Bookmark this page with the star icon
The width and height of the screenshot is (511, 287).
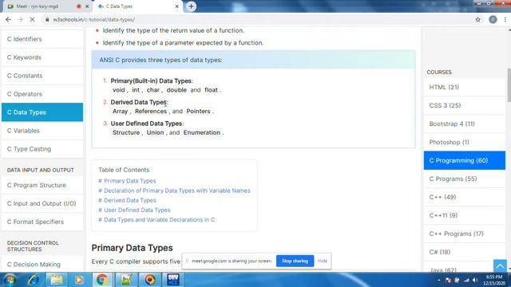click(477, 19)
